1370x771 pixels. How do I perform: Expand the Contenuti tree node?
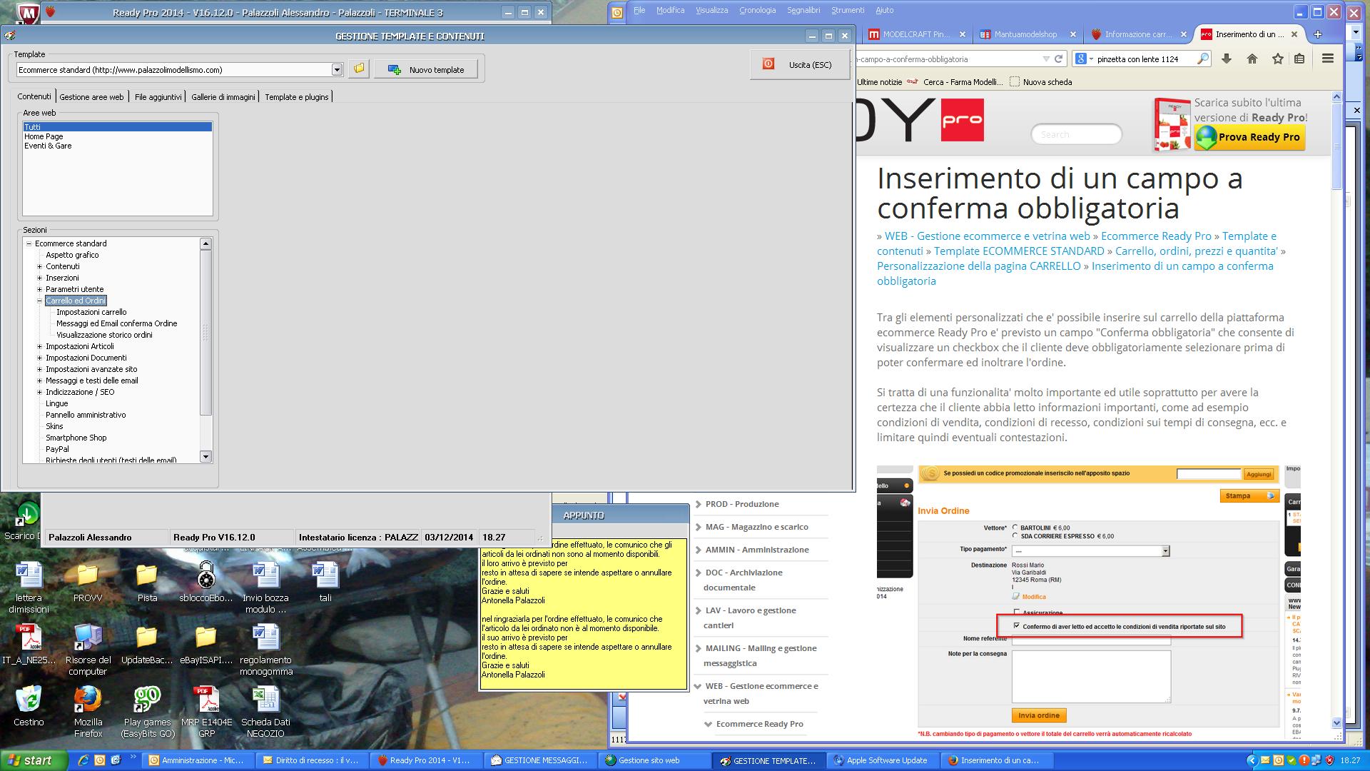pos(40,266)
